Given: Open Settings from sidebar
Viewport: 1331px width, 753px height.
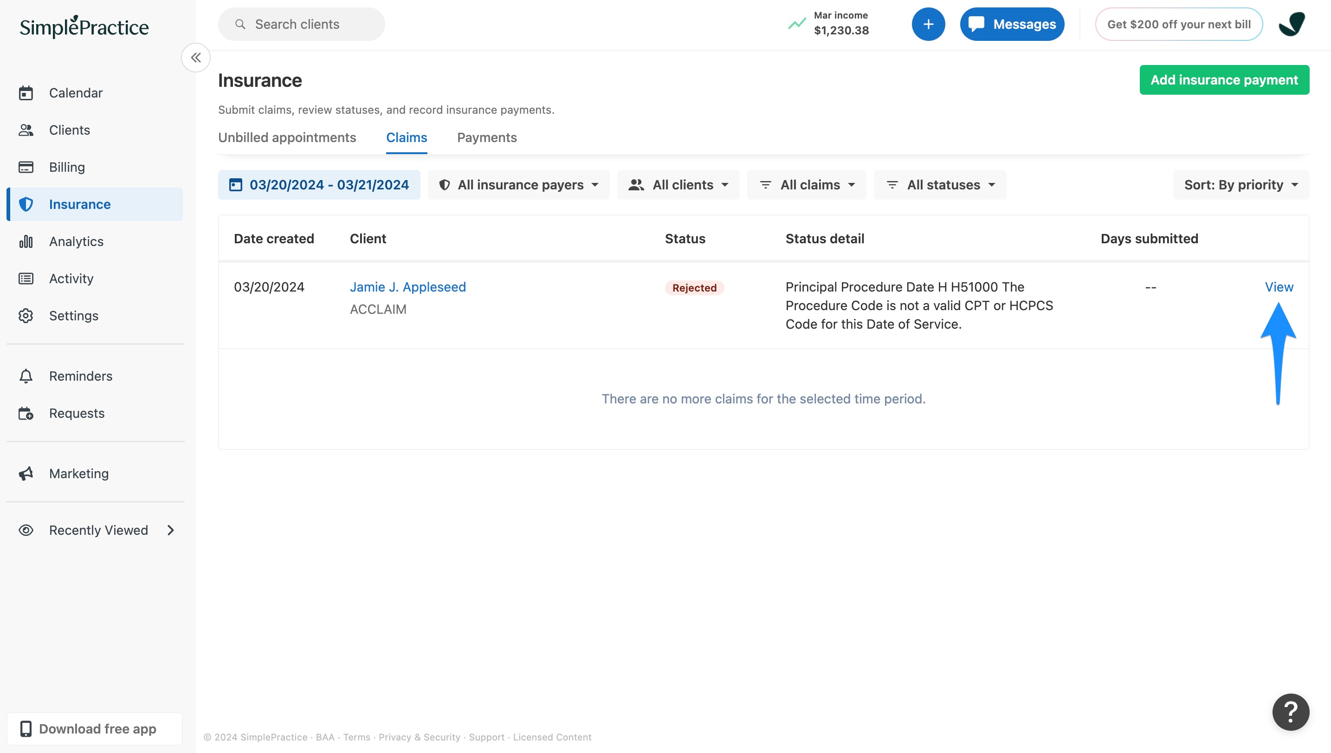Looking at the screenshot, I should click(95, 316).
